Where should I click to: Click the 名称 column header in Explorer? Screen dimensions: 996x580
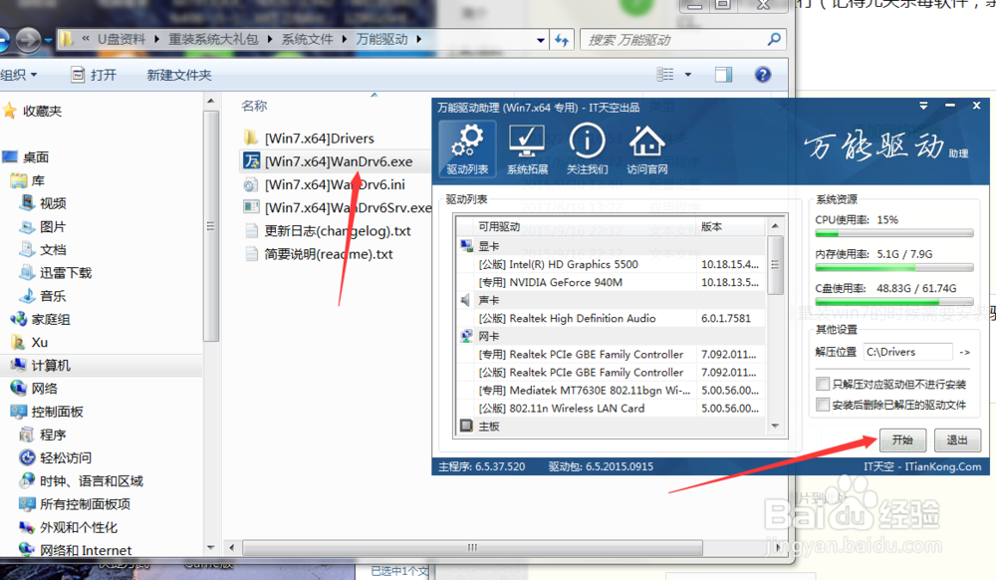click(x=254, y=106)
